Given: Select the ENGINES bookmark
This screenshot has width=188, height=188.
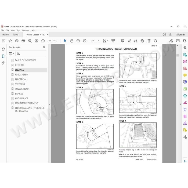Looking at the screenshot, I should click(x=19, y=70).
